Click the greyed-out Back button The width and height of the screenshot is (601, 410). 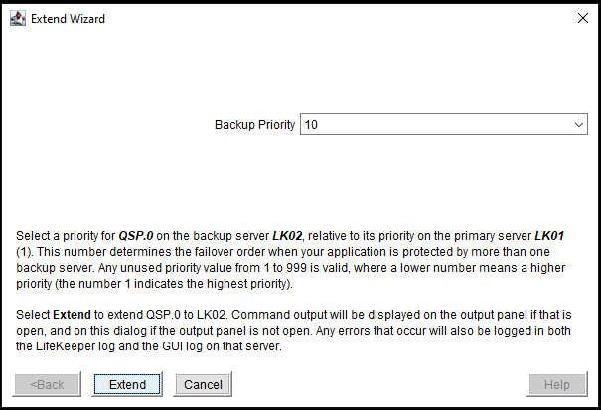[47, 384]
